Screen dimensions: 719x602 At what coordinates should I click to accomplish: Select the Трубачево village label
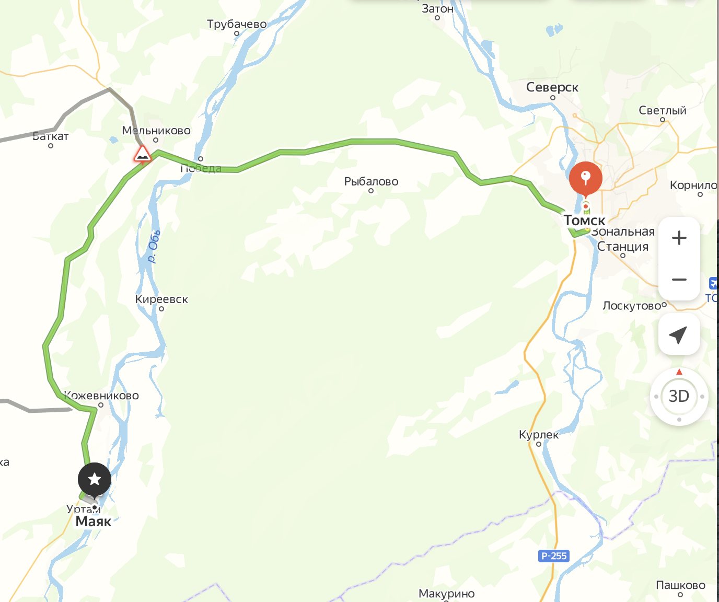pos(237,24)
